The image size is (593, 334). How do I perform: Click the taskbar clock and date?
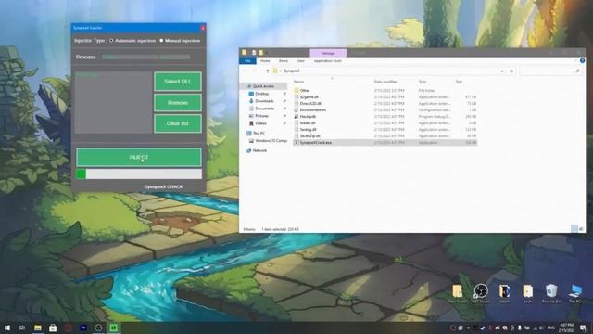566,328
